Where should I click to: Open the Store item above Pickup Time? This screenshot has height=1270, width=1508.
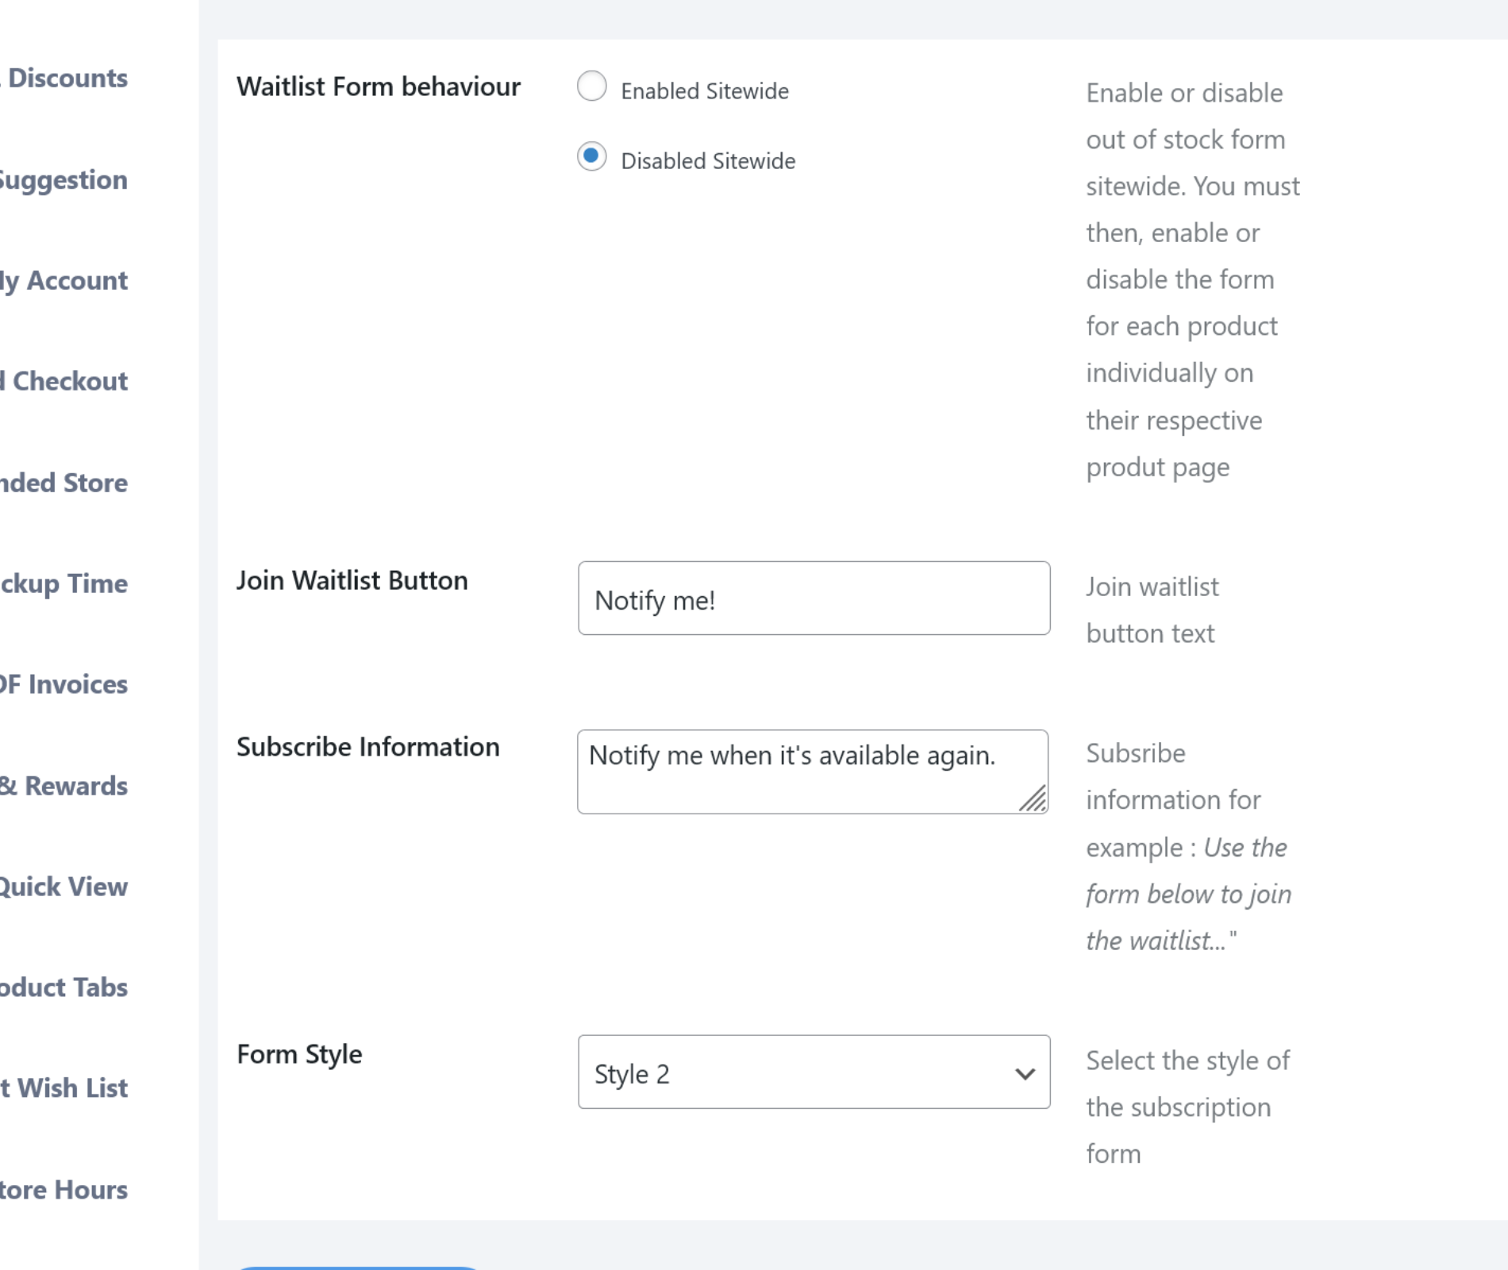pyautogui.click(x=63, y=483)
